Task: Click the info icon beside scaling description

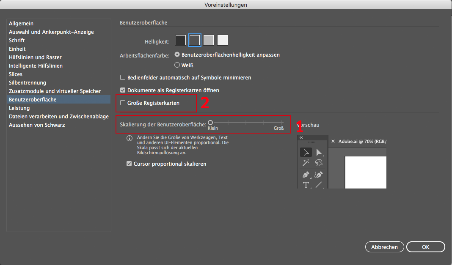Action: (x=130, y=138)
